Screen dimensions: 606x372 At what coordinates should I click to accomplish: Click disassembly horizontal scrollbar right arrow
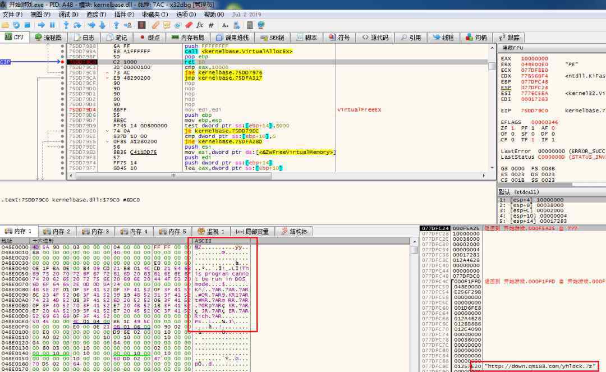484,176
